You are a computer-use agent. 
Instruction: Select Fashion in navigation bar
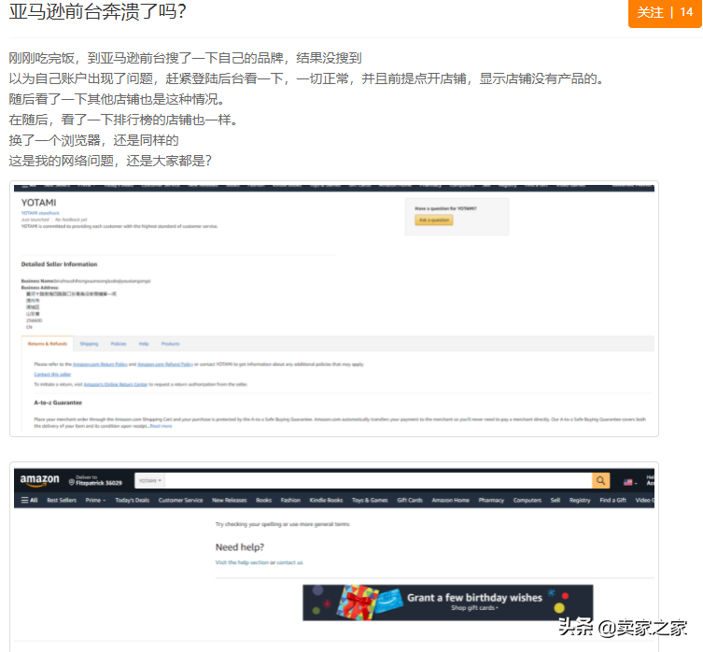pos(290,500)
